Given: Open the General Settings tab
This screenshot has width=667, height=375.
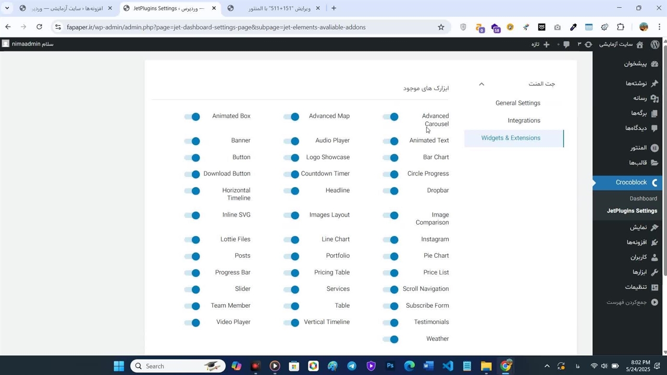Looking at the screenshot, I should [x=517, y=103].
